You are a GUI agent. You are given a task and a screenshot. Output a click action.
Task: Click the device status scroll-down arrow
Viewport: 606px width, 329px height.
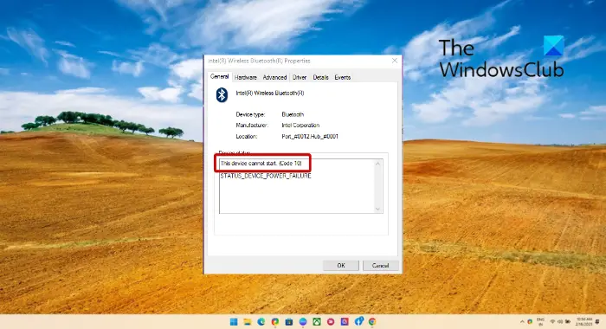click(378, 209)
